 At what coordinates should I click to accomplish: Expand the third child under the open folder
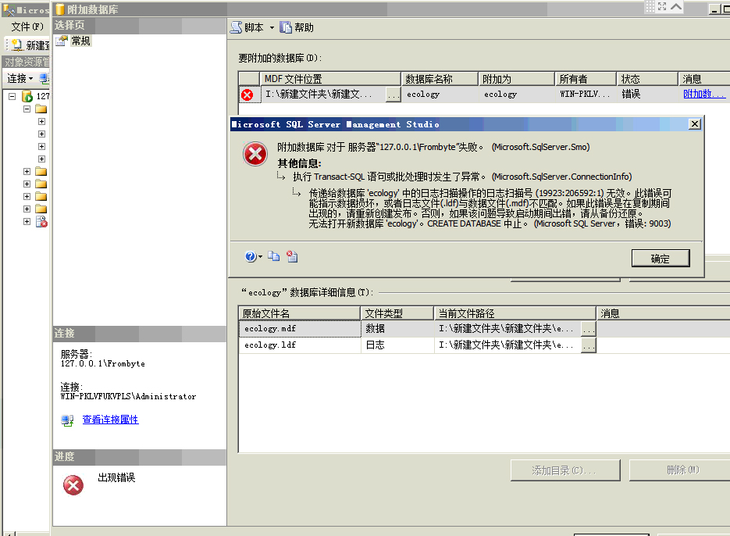click(x=41, y=146)
